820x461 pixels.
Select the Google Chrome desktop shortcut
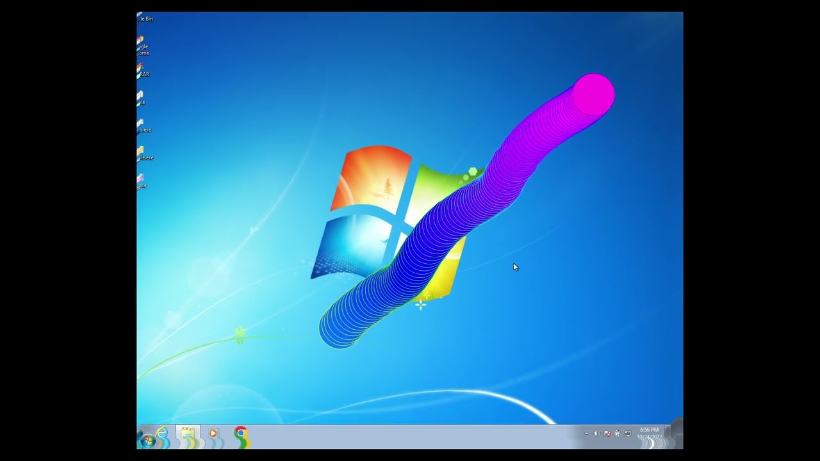(142, 45)
